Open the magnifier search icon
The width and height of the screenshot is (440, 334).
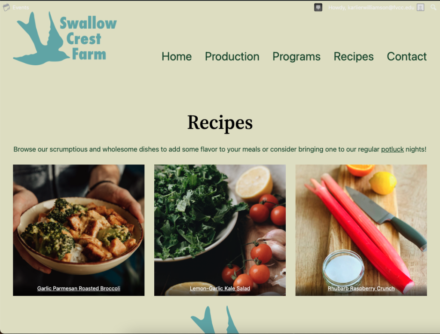pos(434,8)
